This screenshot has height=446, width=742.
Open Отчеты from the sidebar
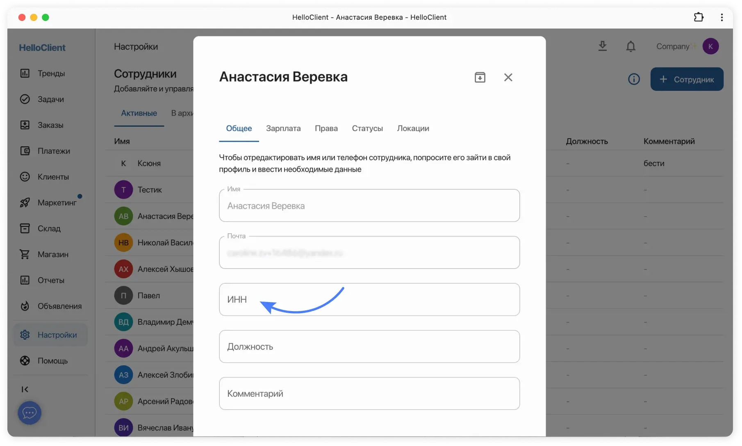click(x=50, y=280)
